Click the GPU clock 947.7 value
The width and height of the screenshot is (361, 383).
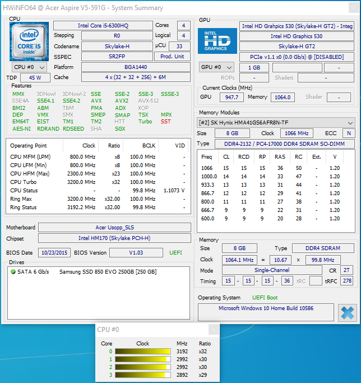tap(232, 97)
